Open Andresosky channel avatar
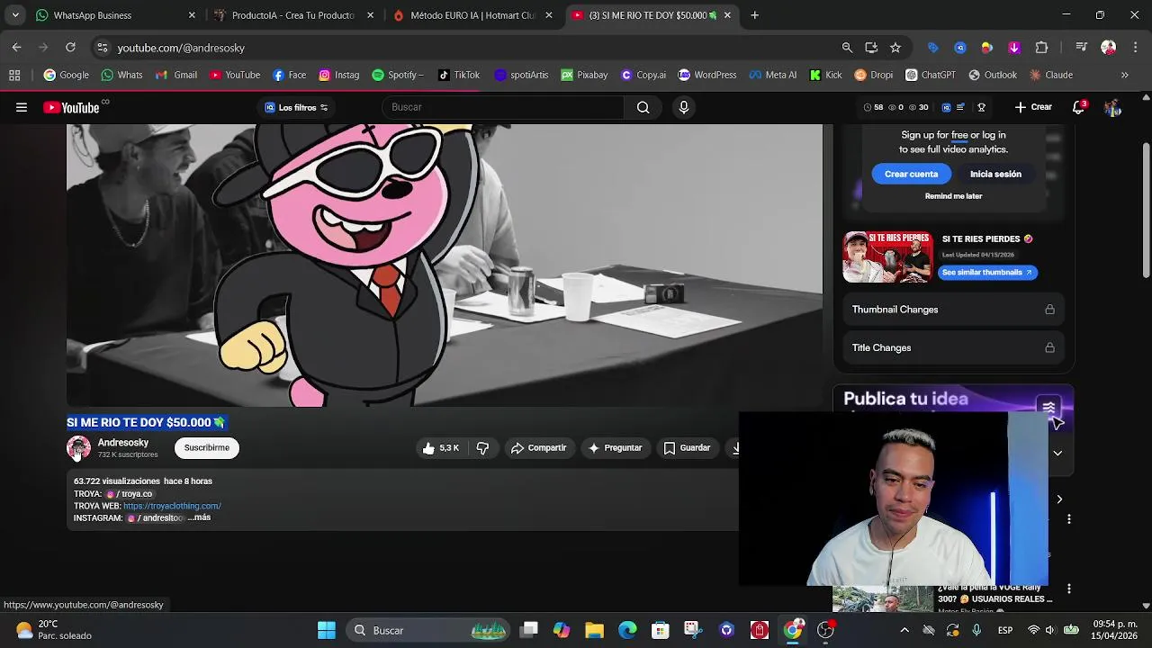The image size is (1152, 648). point(78,448)
